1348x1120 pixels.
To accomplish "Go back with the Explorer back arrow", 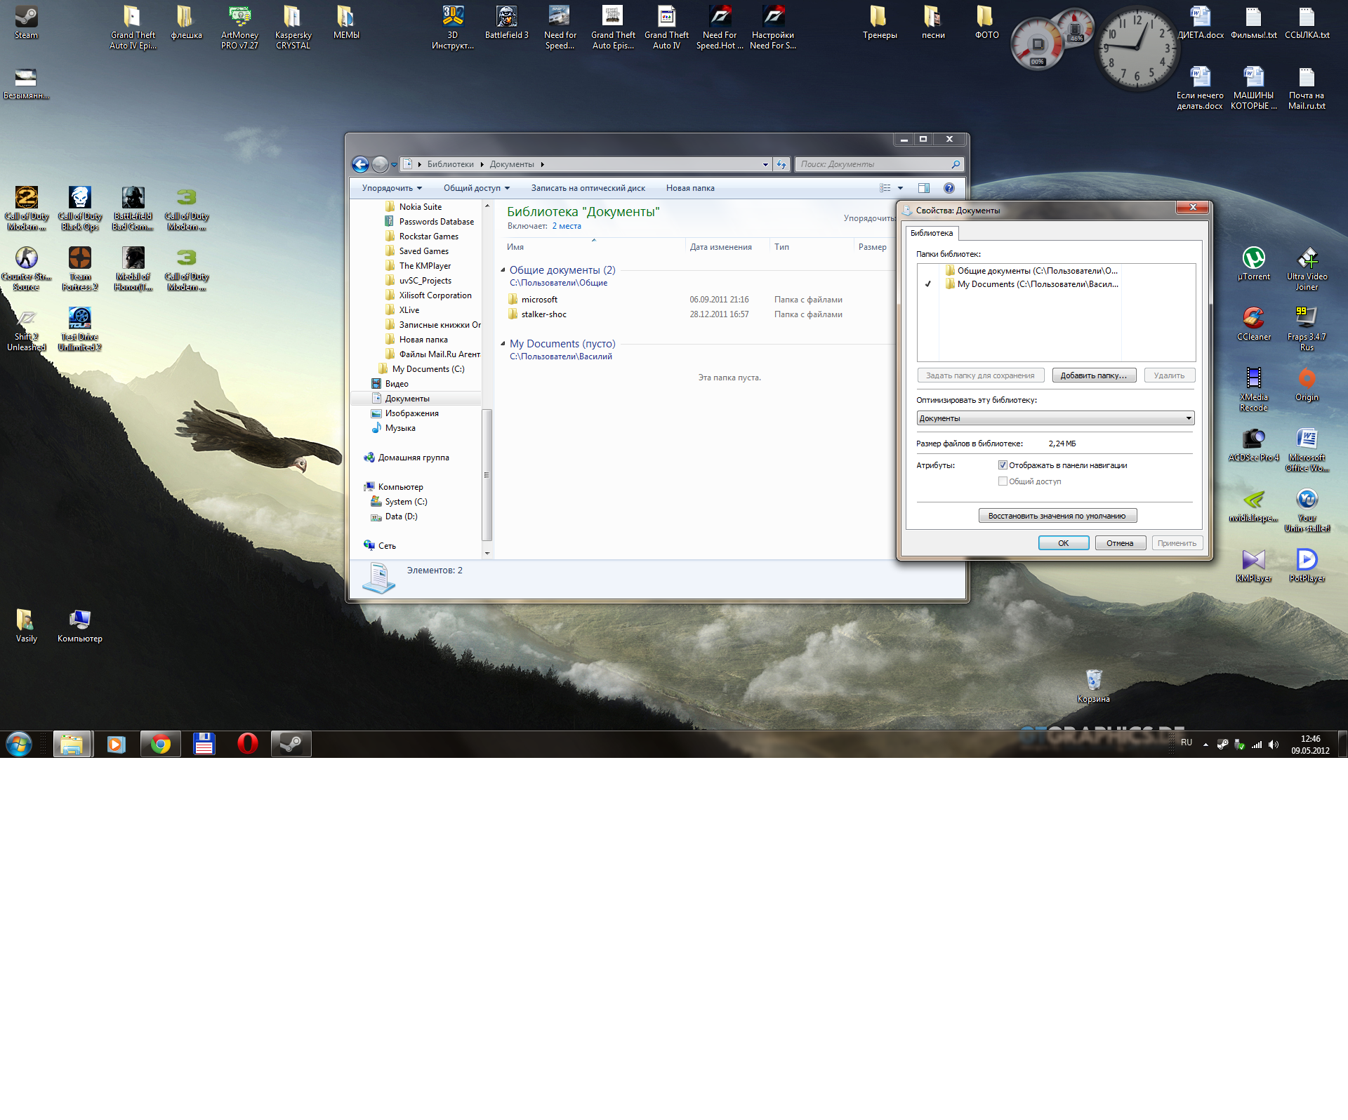I will tap(360, 164).
